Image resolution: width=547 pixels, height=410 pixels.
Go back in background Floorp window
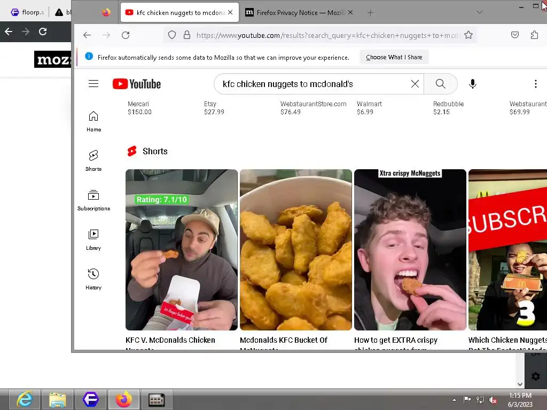point(9,31)
